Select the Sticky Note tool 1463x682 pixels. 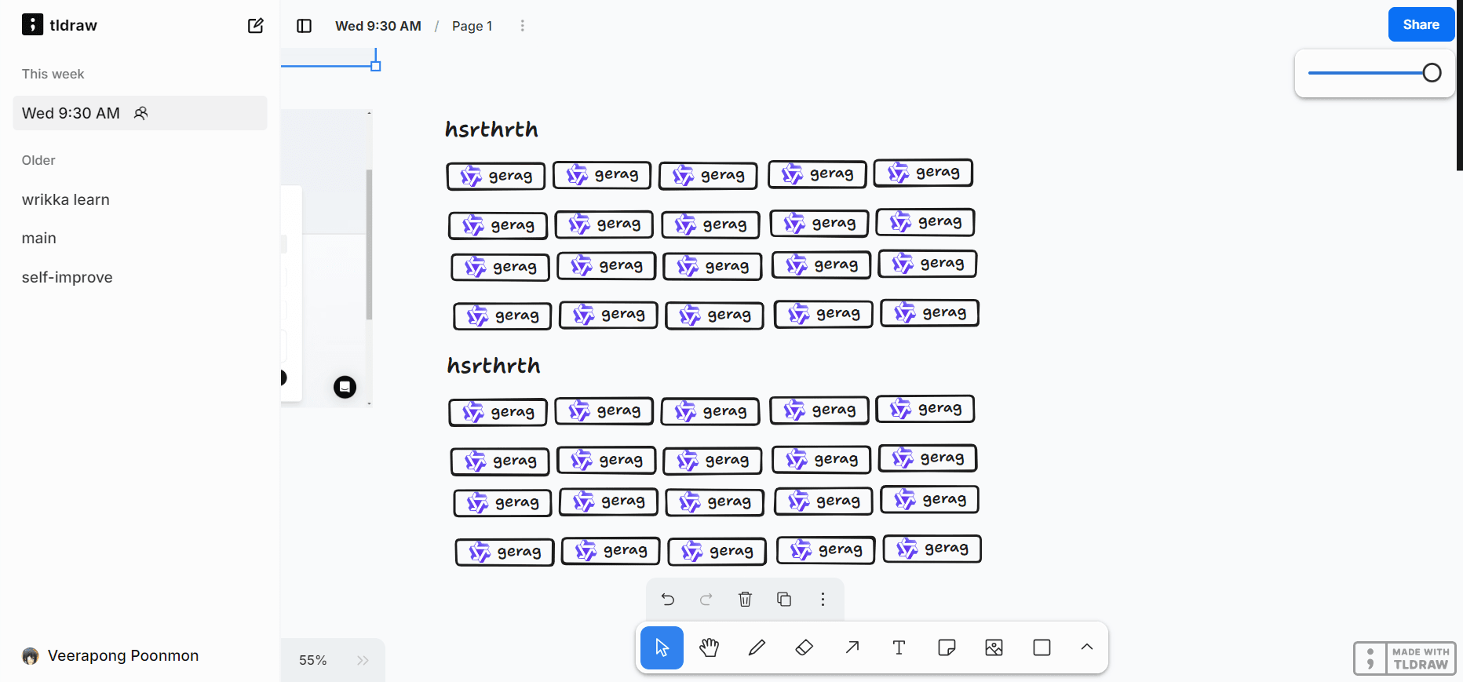[x=947, y=647]
